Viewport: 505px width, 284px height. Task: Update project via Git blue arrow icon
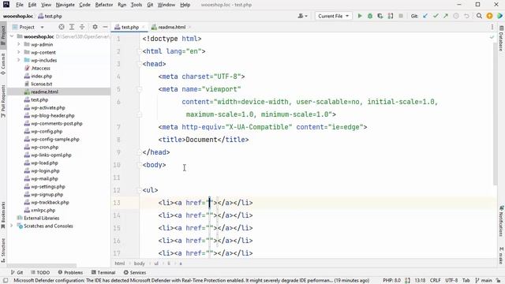coord(425,16)
